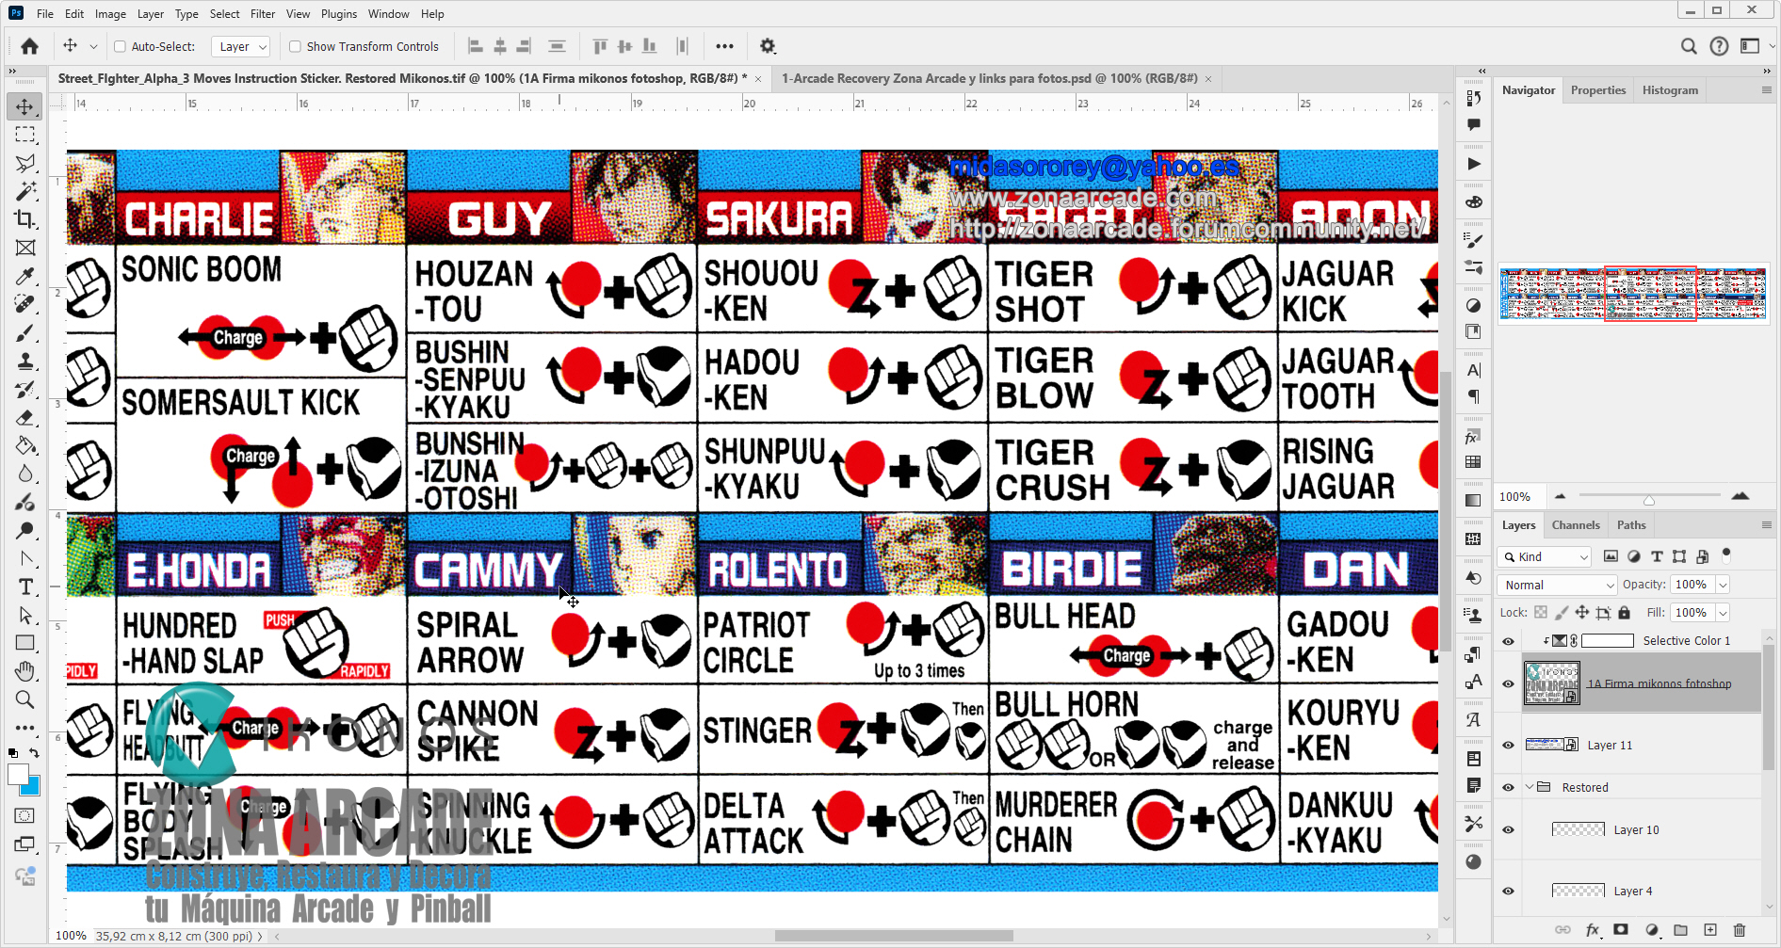
Task: Close the Street Fighter Alpha 3 document tab
Action: [758, 79]
